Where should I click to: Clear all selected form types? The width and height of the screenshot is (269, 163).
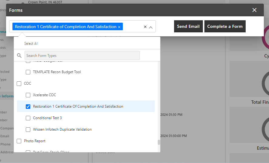(x=145, y=27)
